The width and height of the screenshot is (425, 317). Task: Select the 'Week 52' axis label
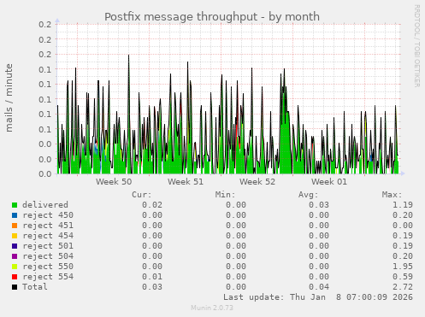click(x=257, y=182)
